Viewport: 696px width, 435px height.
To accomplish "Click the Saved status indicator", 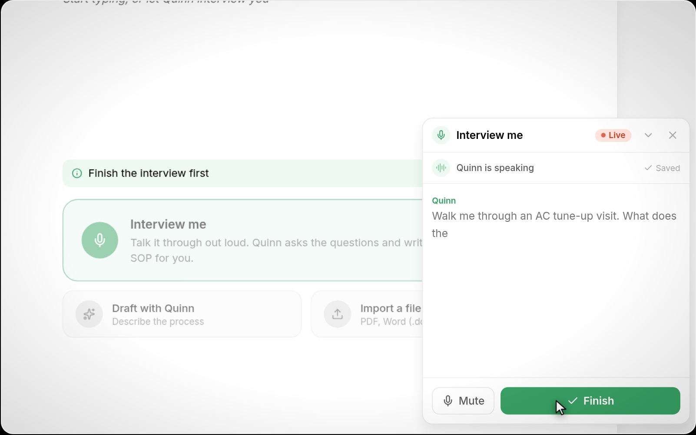I will pos(662,168).
